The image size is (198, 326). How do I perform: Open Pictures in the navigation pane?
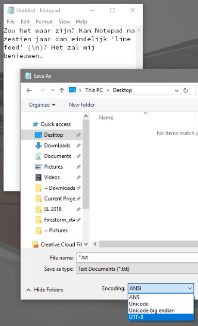(x=54, y=167)
